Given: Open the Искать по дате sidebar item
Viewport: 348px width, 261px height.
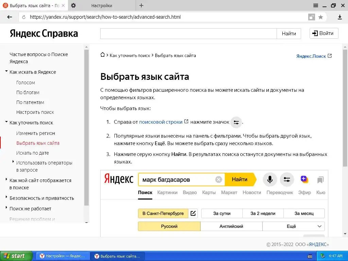Looking at the screenshot, I should pyautogui.click(x=32, y=153).
